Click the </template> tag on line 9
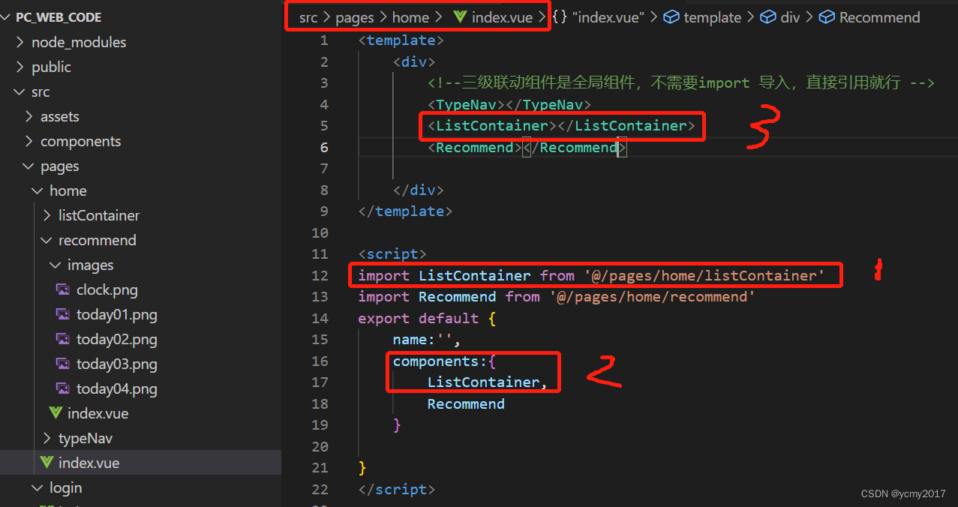Image resolution: width=958 pixels, height=507 pixels. pyautogui.click(x=405, y=211)
